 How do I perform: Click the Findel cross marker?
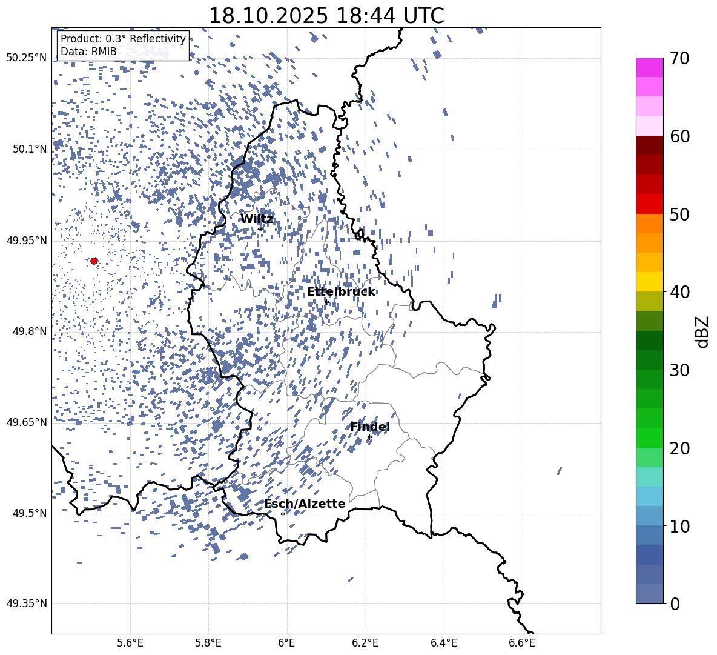(x=369, y=437)
